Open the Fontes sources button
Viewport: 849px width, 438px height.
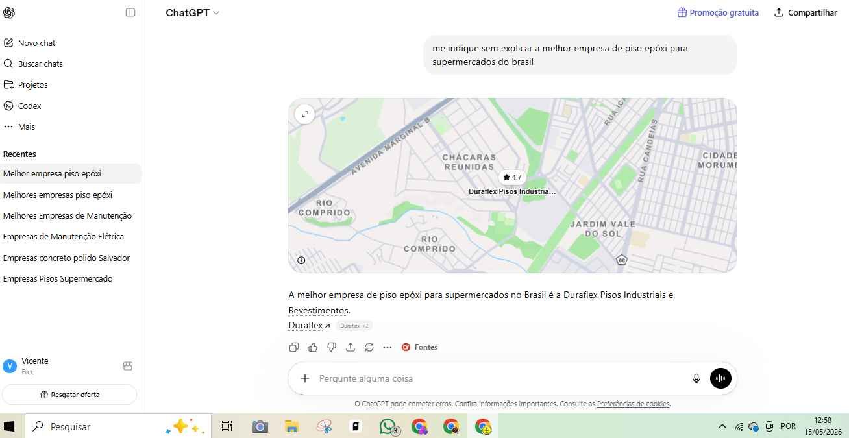419,347
